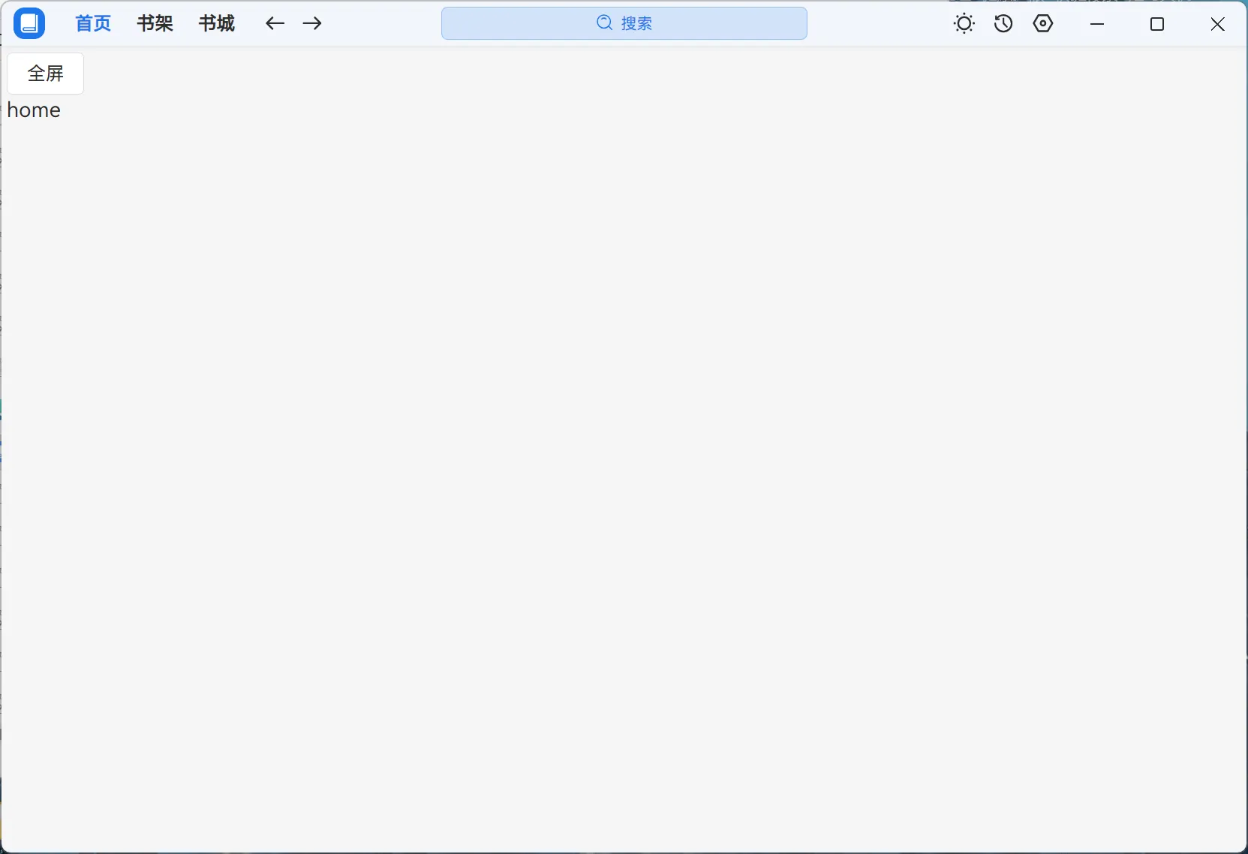Focus the 搜索 search box
This screenshot has width=1248, height=854.
pos(624,23)
